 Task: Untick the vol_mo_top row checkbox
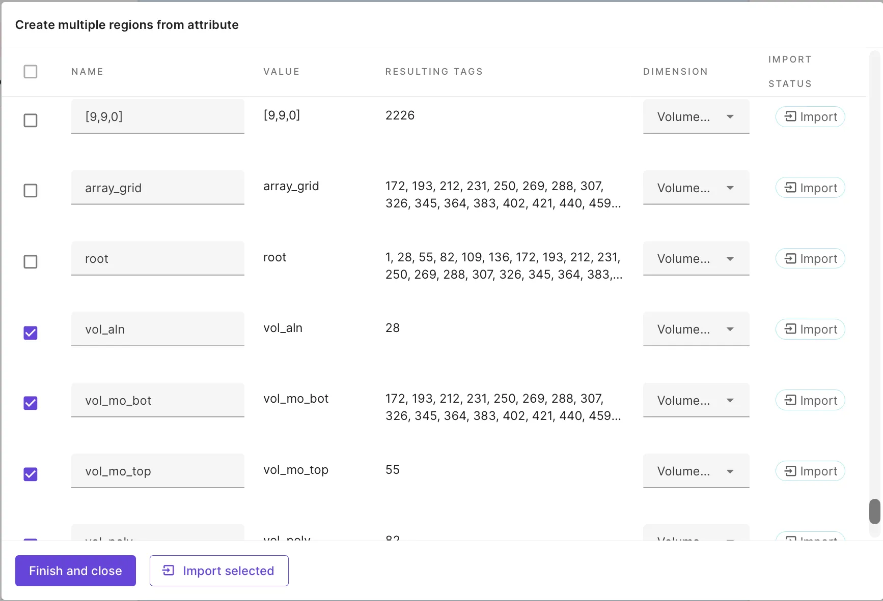click(31, 474)
